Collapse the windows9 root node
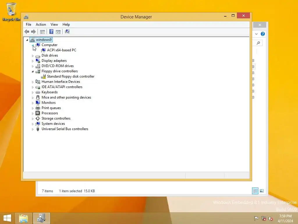 click(x=27, y=40)
